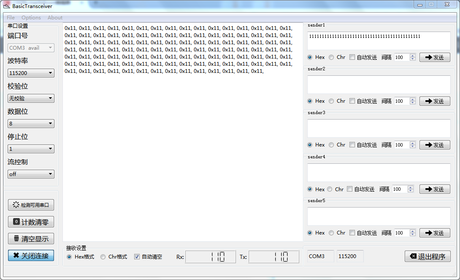460x280 pixels.
Task: Click the sender3 text input field
Action: pyautogui.click(x=379, y=128)
